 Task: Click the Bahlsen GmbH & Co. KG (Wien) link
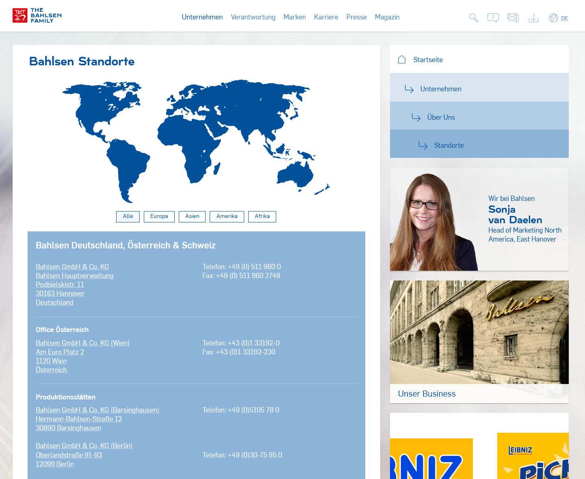pos(82,343)
